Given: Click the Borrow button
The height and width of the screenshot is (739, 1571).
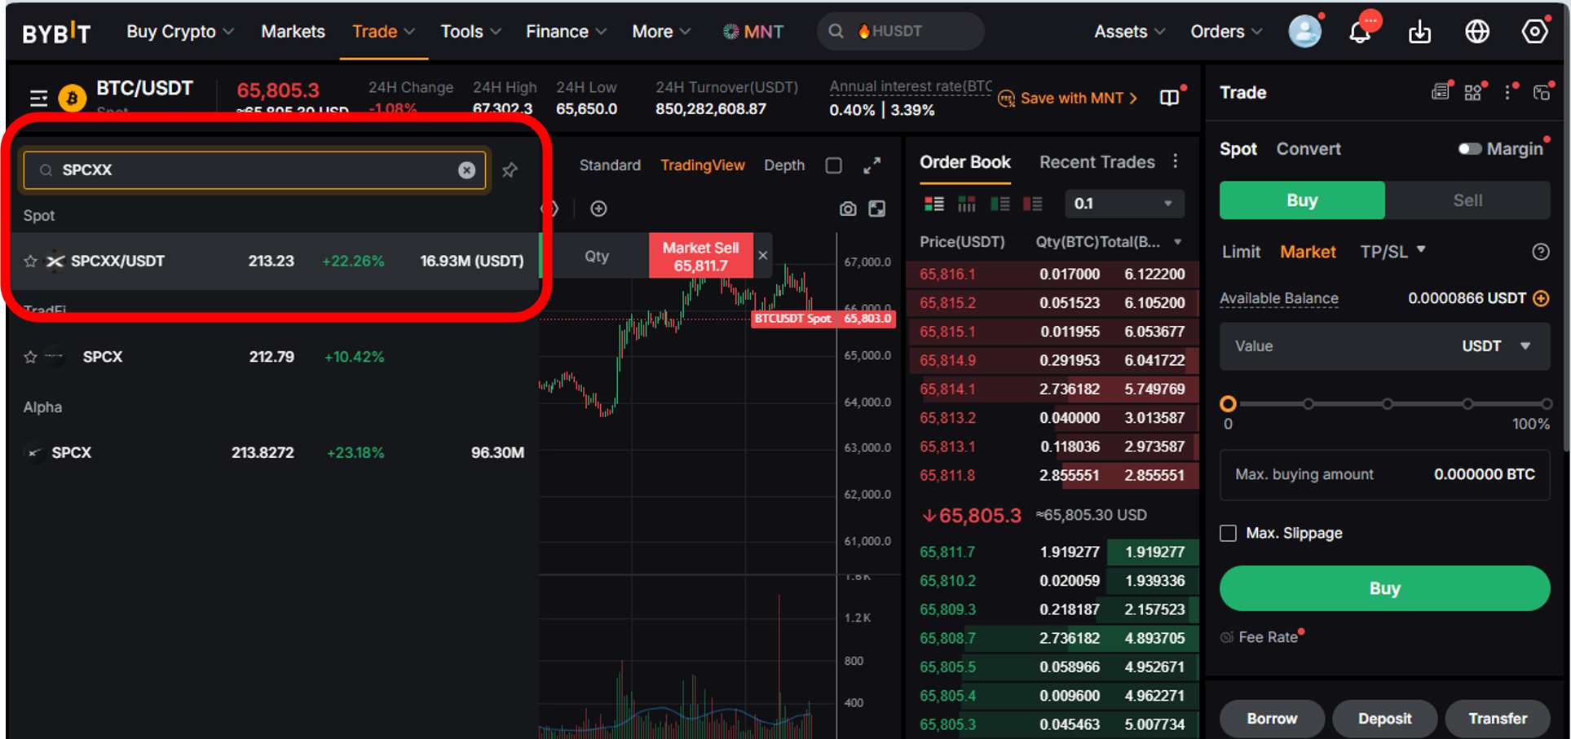Looking at the screenshot, I should [x=1272, y=719].
